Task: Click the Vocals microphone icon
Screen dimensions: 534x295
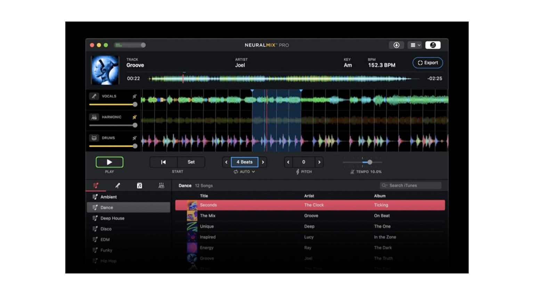Action: pos(94,96)
